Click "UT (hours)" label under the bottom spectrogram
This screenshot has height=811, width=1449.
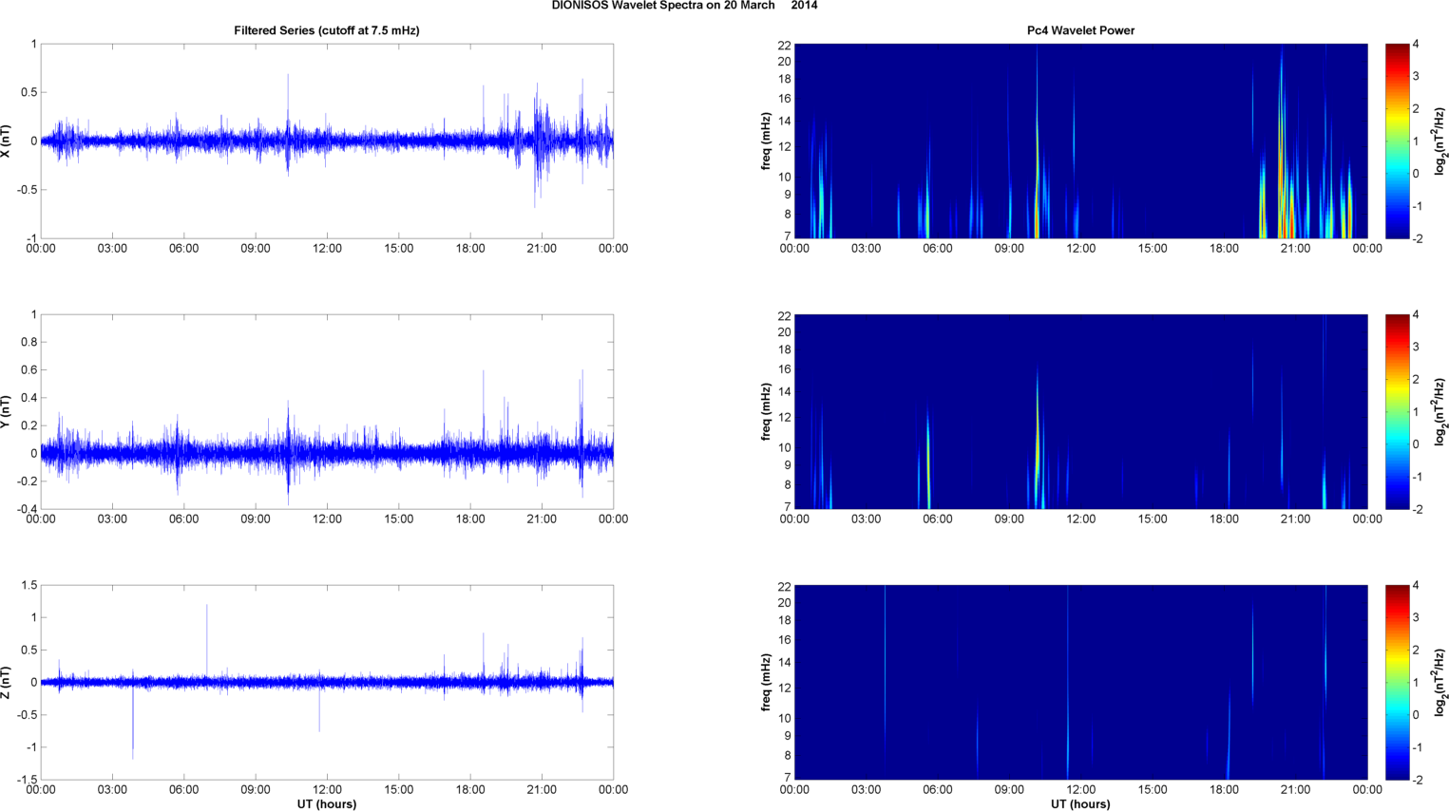pos(1080,804)
